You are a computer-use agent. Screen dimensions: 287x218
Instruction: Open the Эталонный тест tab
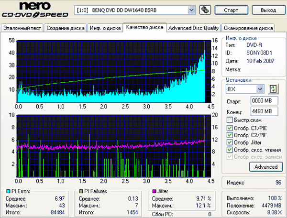[x=22, y=28]
